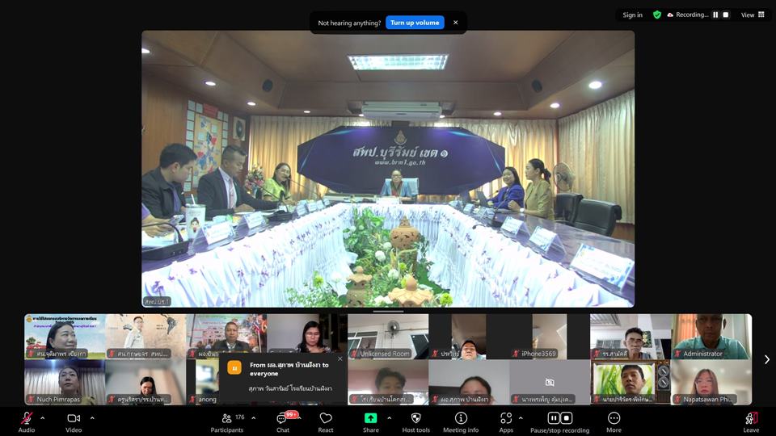Image resolution: width=776 pixels, height=436 pixels.
Task: Open the Chat panel with 99+ badge
Action: click(x=283, y=422)
